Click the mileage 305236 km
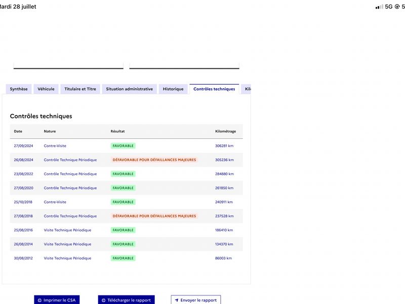Screen dimensions: 405x304 tap(224, 160)
